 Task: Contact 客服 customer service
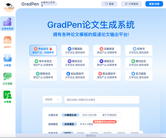[x=109, y=4]
